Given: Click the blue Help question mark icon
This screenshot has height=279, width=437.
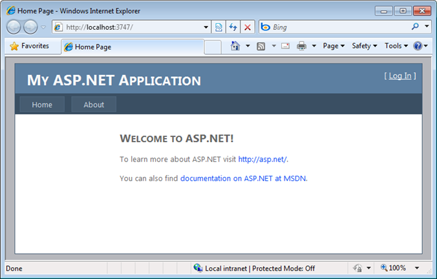Looking at the screenshot, I should click(418, 46).
